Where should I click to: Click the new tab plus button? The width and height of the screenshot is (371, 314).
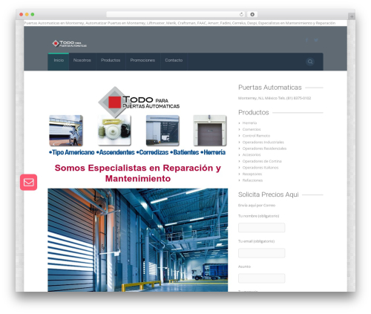click(x=352, y=16)
